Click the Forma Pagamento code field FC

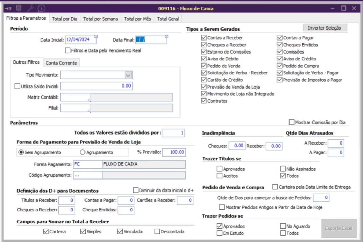point(88,164)
